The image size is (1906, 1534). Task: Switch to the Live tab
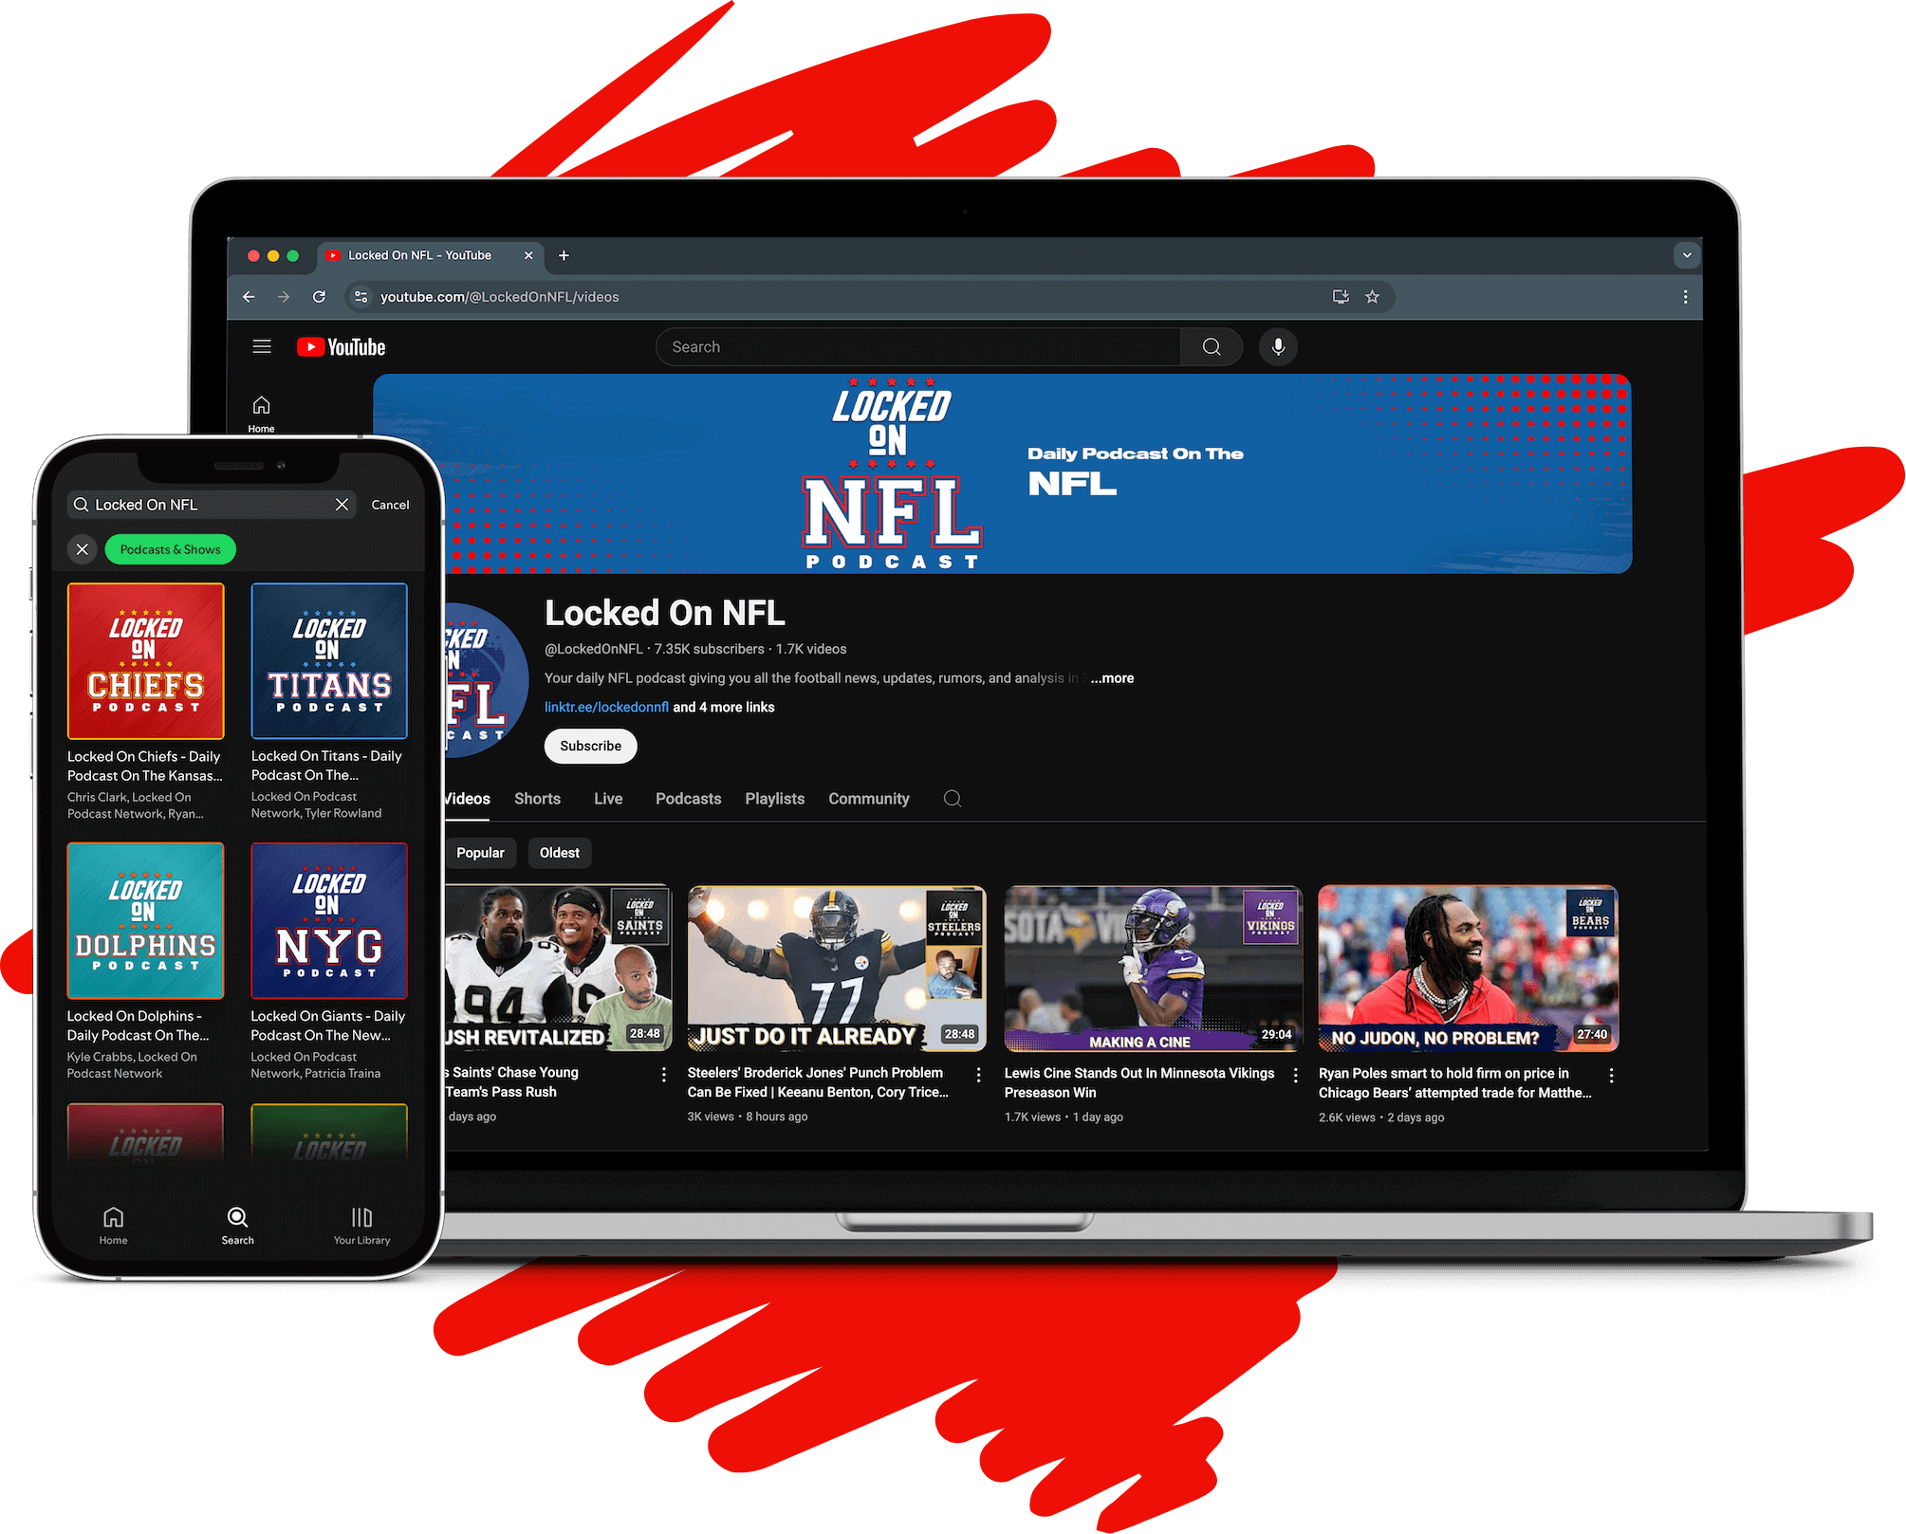click(608, 799)
